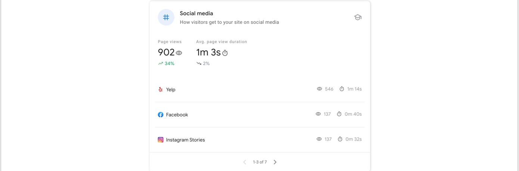519x171 pixels.
Task: Click the 1-3 of 7 pagination text
Action: point(260,162)
